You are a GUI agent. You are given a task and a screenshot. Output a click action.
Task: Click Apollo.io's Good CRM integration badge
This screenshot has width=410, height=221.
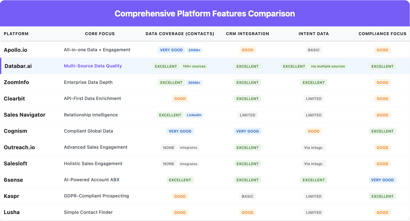pos(248,50)
